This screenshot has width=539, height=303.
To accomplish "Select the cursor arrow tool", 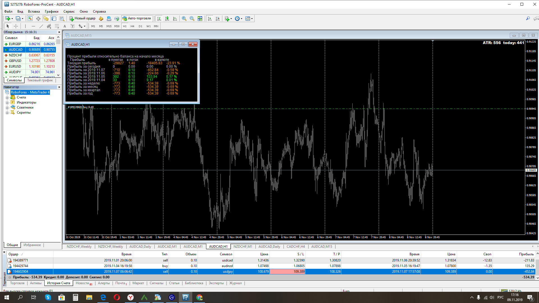I will pyautogui.click(x=8, y=26).
